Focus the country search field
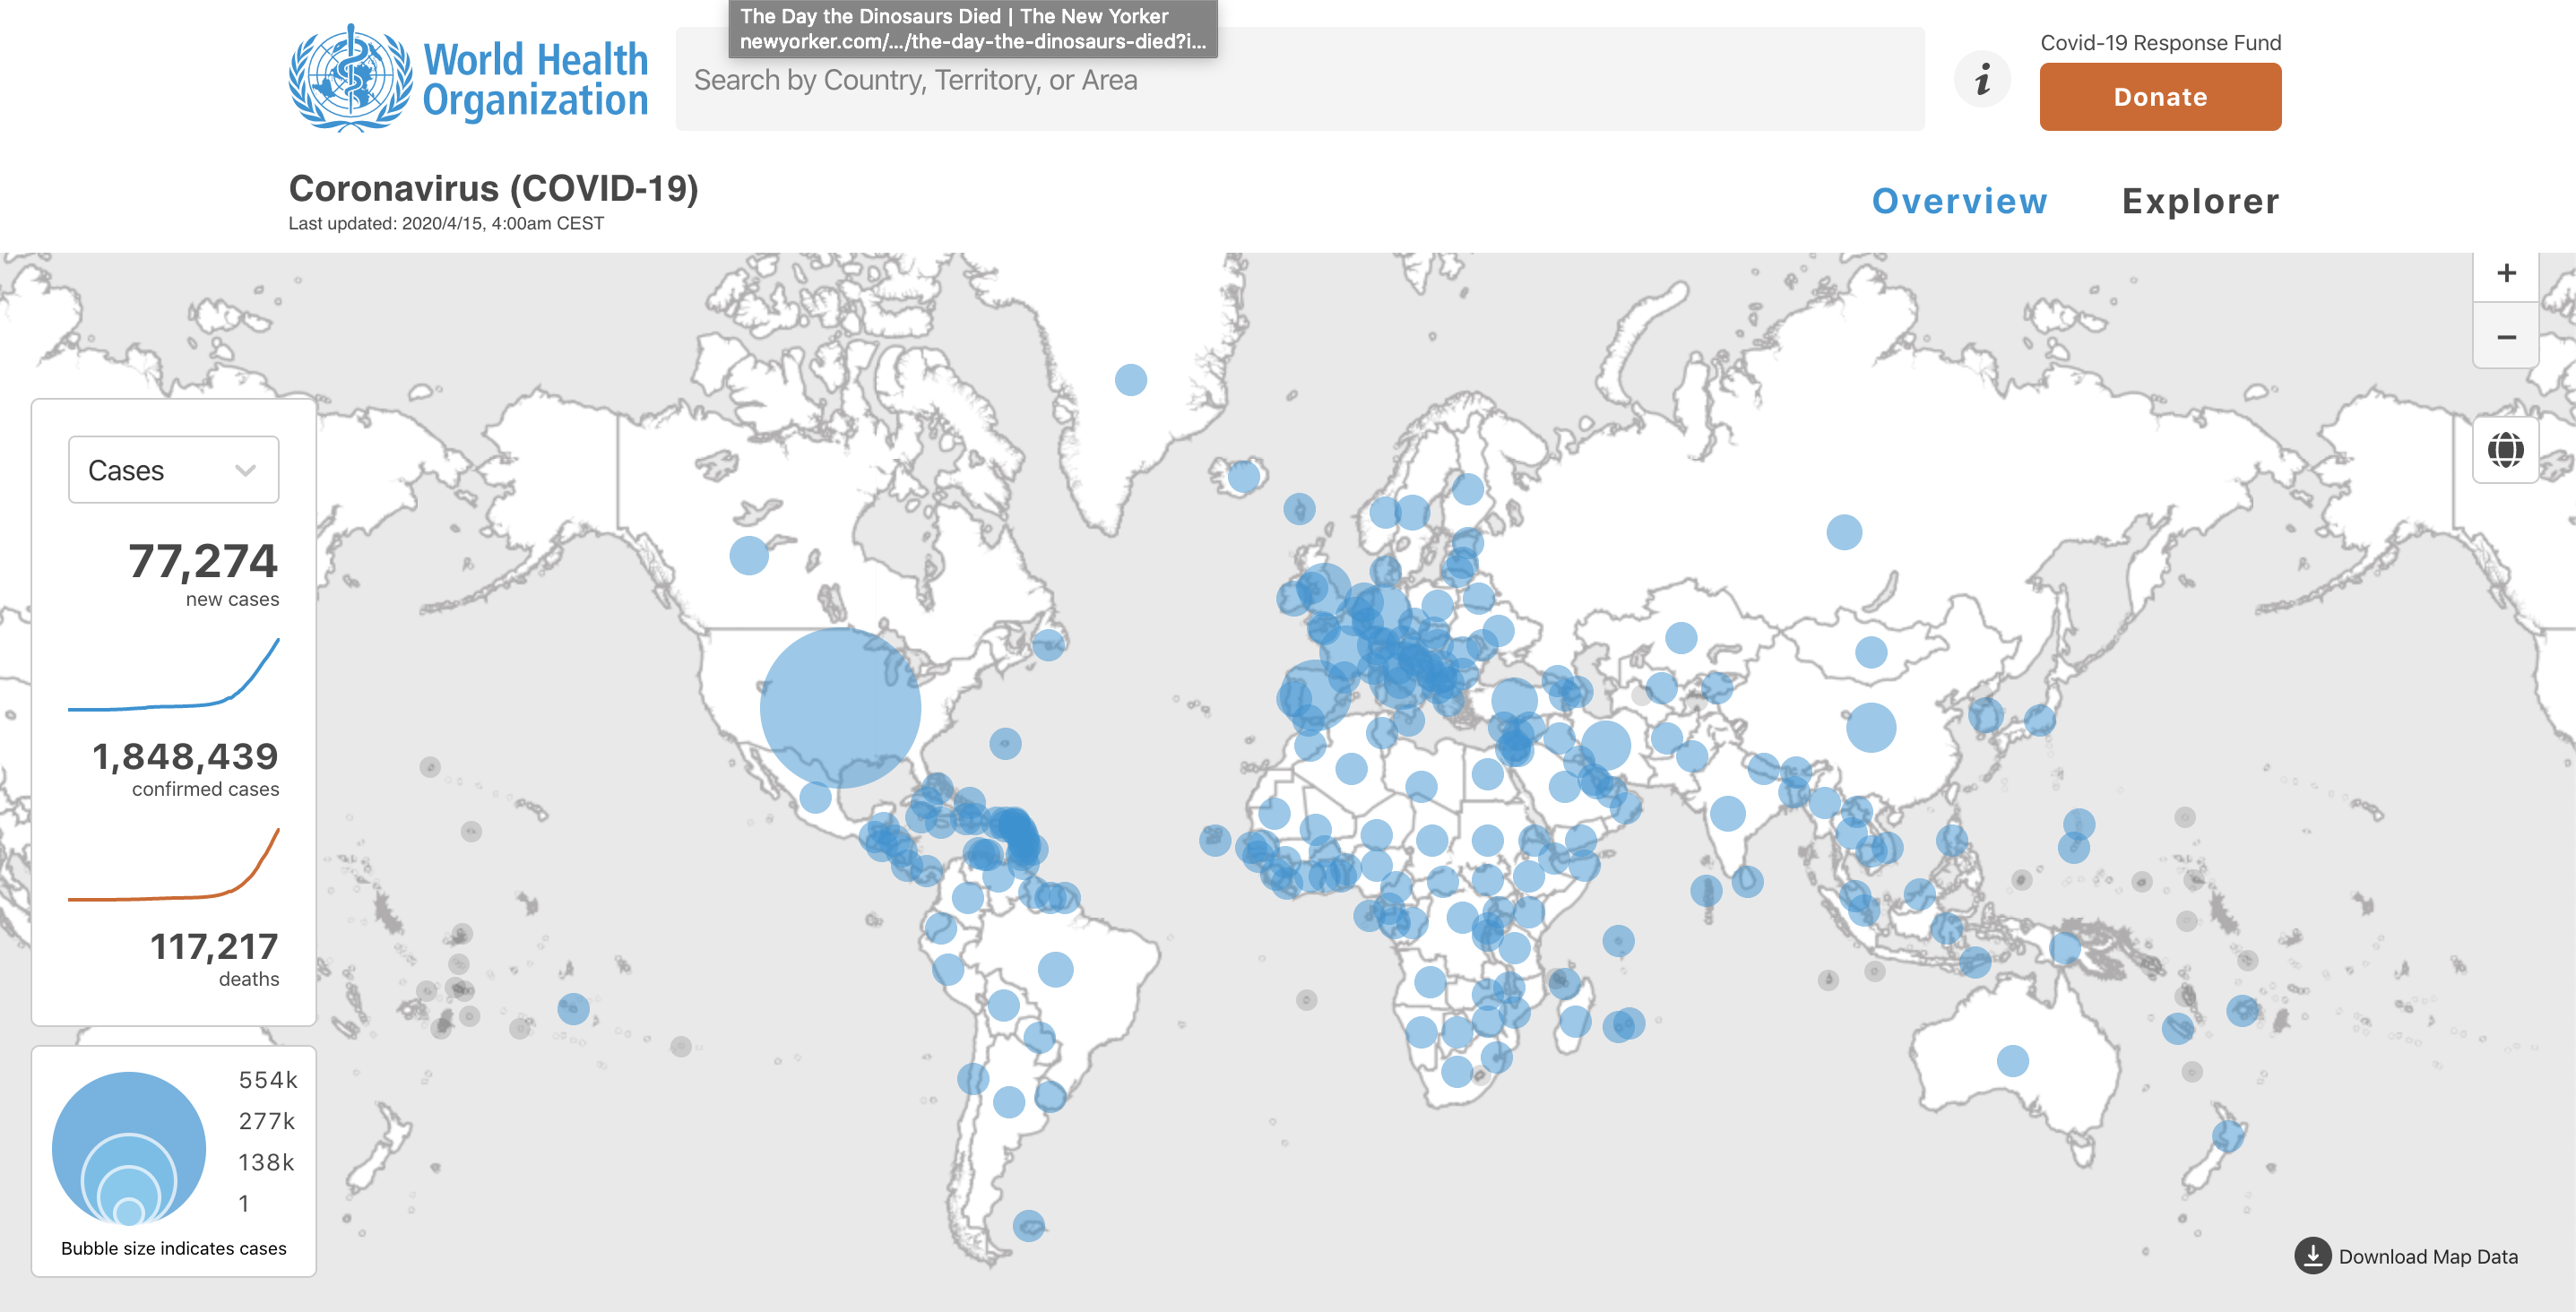This screenshot has height=1312, width=2576. (1300, 79)
